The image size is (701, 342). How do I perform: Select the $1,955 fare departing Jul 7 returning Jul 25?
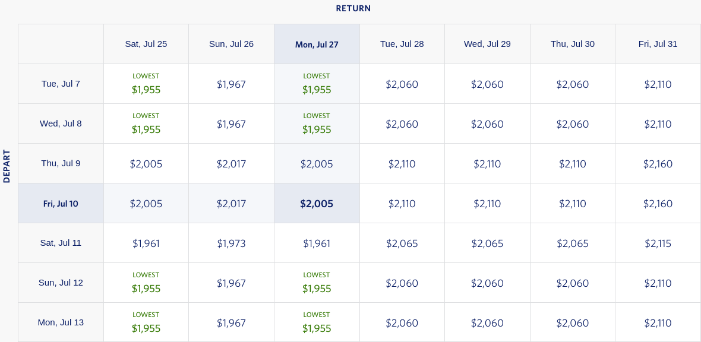click(x=146, y=84)
